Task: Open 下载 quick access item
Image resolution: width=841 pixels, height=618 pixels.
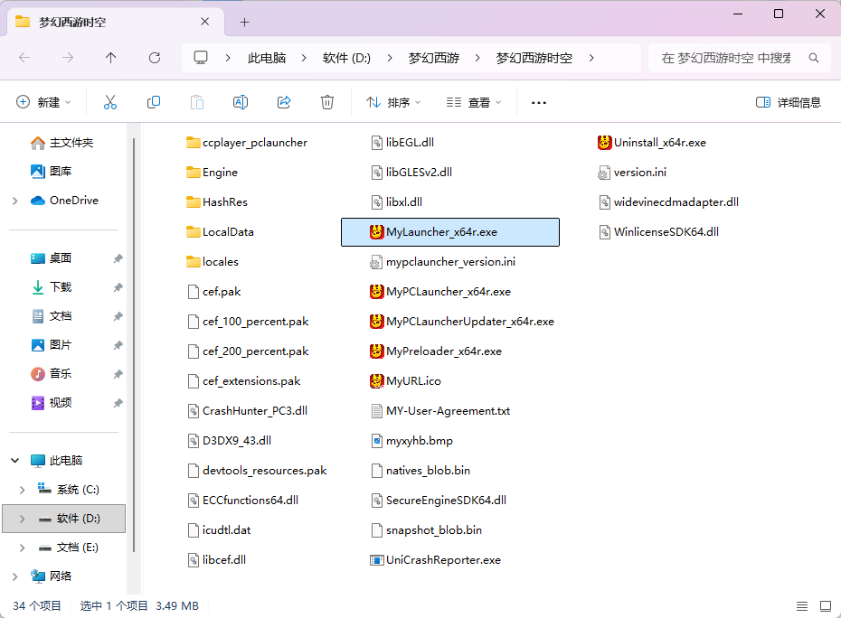Action: coord(51,287)
